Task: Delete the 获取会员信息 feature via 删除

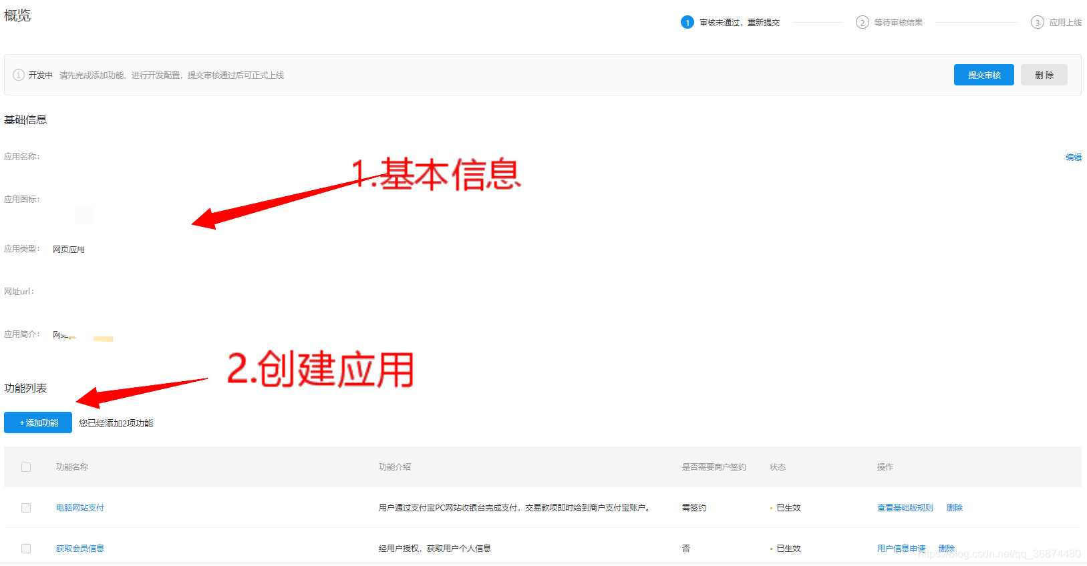Action: click(x=946, y=549)
